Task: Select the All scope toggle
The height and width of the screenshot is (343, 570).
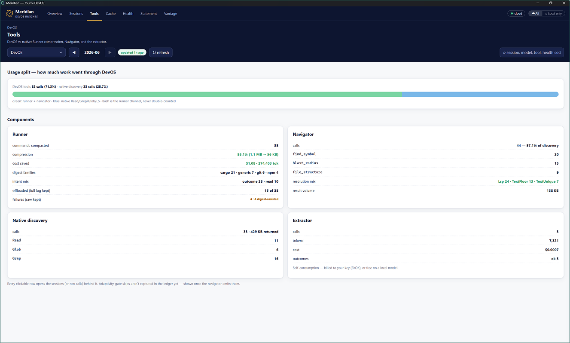Action: 535,13
